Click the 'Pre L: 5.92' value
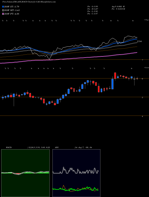 pos(93,11)
